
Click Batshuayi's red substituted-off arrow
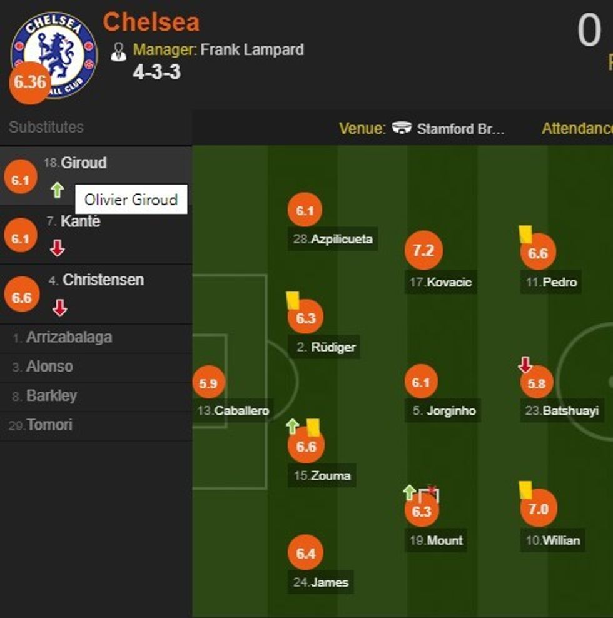[525, 364]
